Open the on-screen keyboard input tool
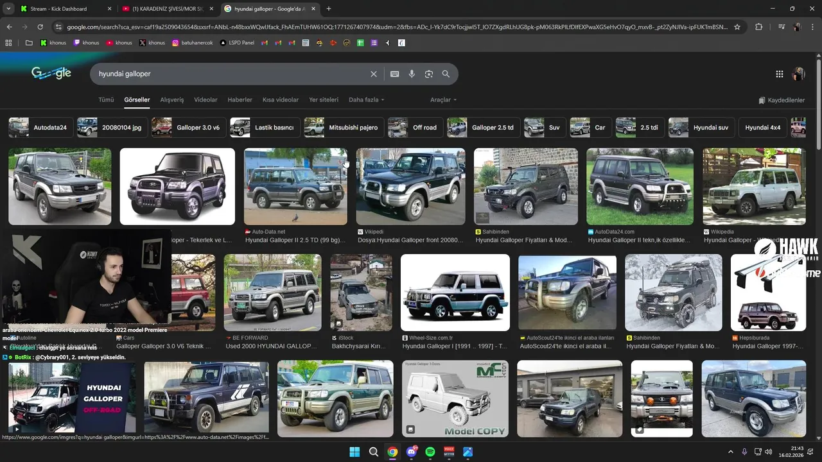 tap(395, 74)
